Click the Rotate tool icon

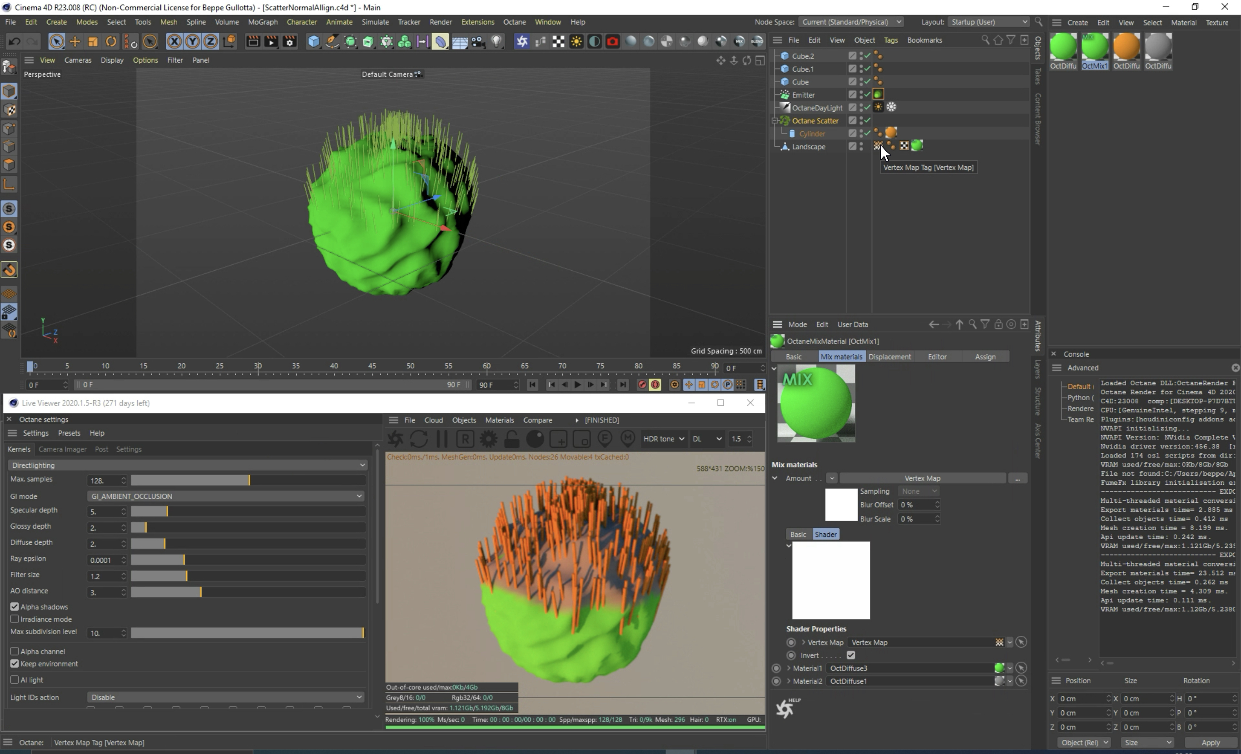click(111, 41)
